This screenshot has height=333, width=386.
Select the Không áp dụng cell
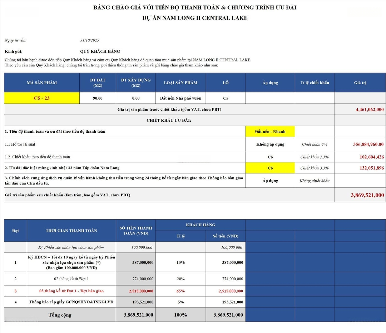coord(270,144)
